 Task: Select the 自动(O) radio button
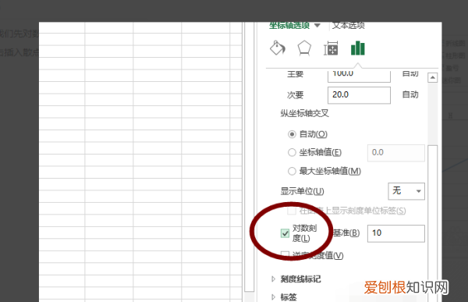[x=292, y=134]
